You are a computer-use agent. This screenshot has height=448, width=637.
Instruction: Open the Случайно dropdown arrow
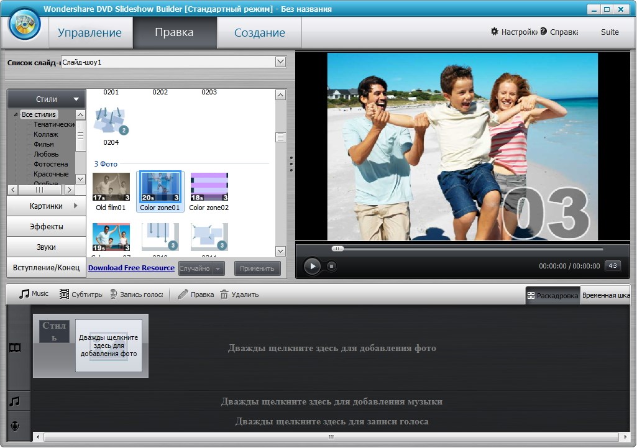[218, 268]
